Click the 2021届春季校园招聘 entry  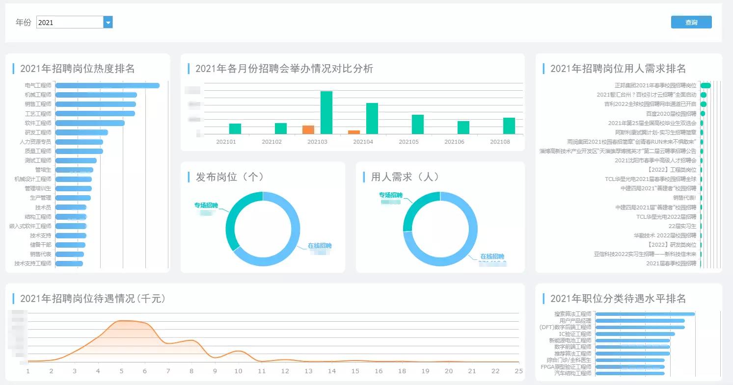[x=671, y=263]
